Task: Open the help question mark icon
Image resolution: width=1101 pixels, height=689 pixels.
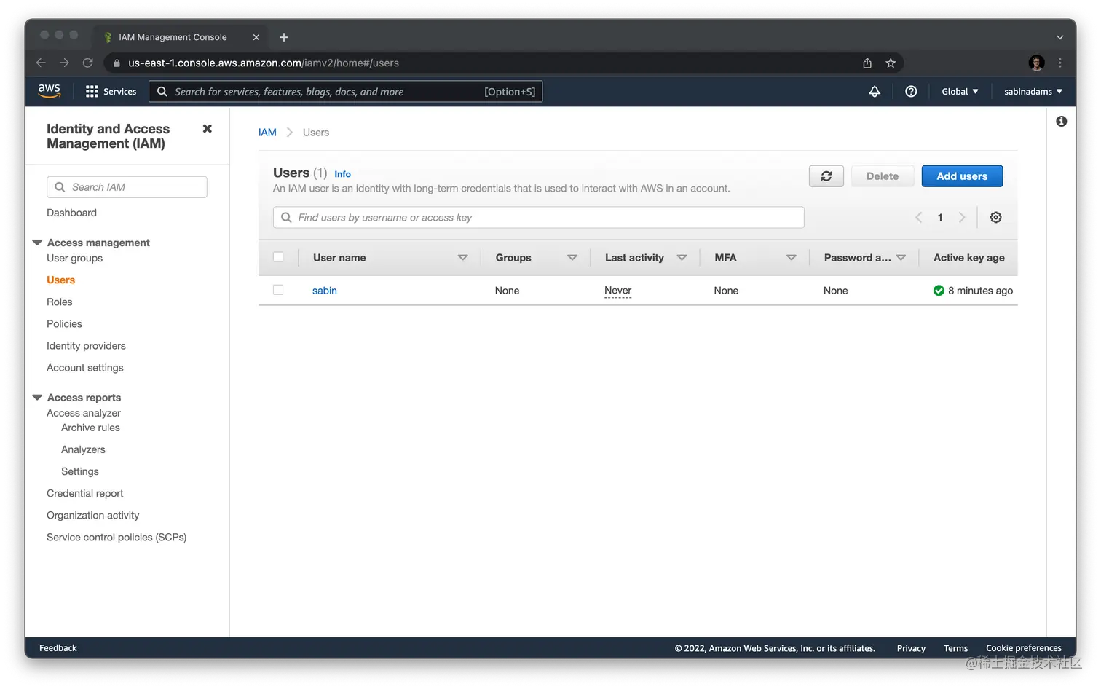Action: tap(911, 91)
